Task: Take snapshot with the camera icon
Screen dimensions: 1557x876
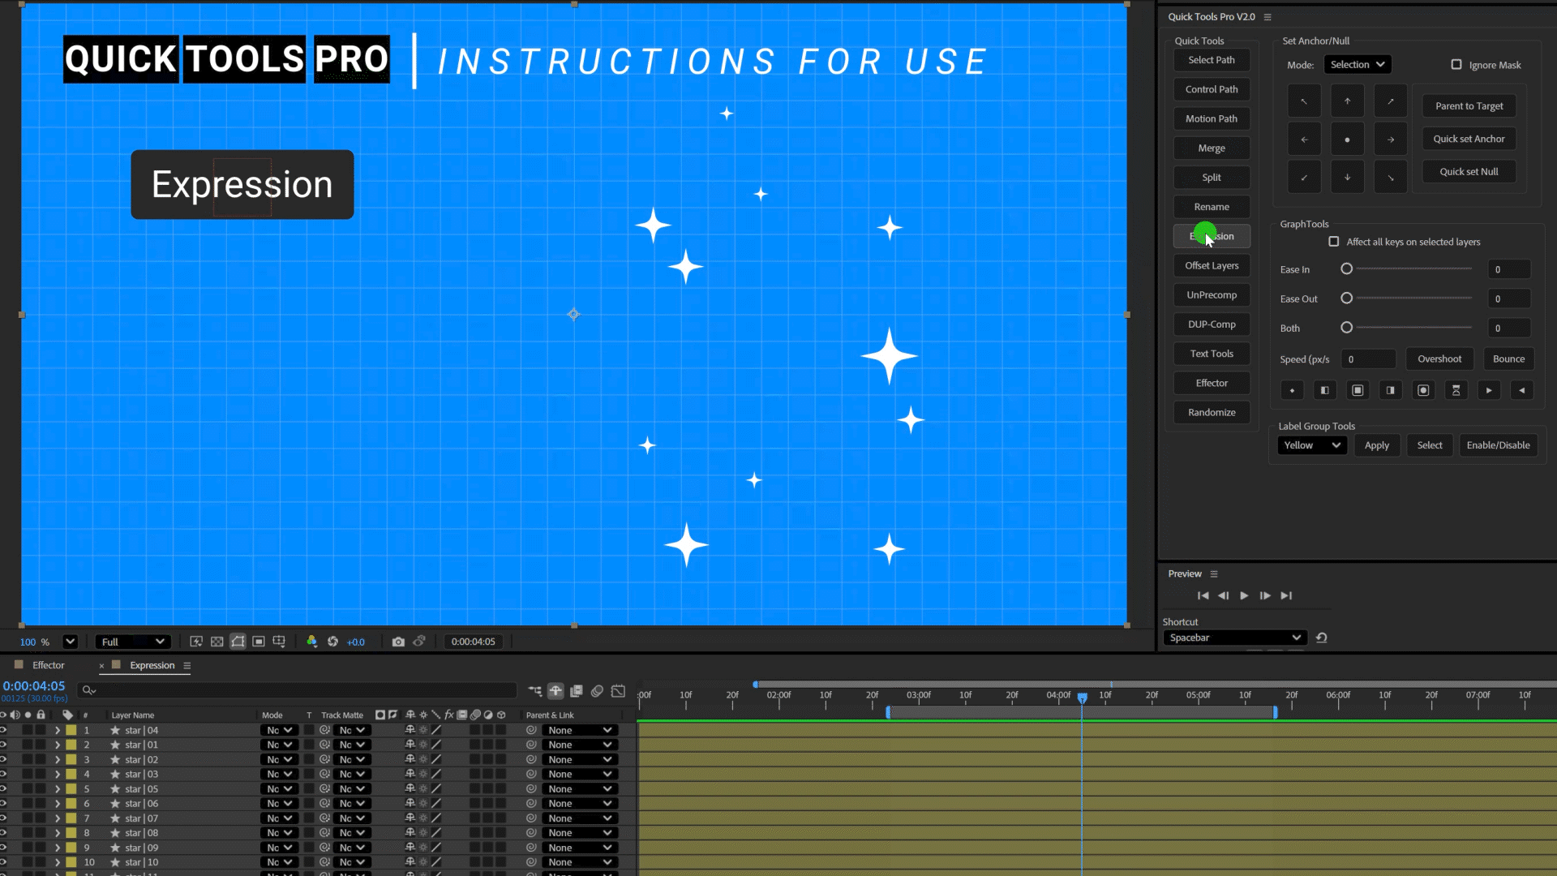Action: point(398,642)
